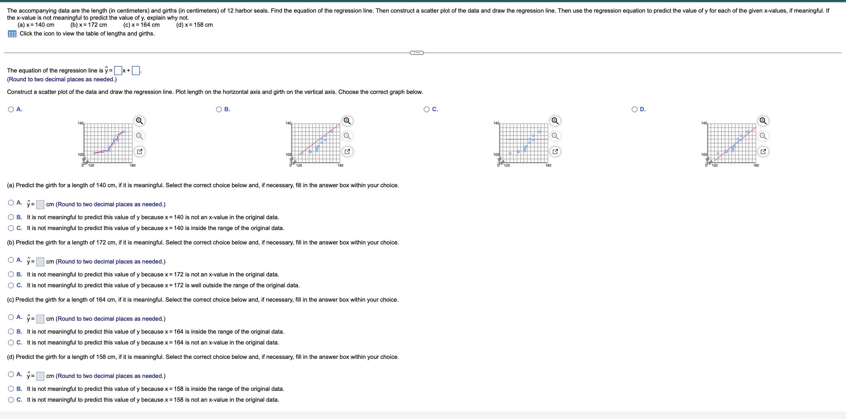Expand the ellipsis divider control
Screen dimensions: 846x419
pyautogui.click(x=417, y=52)
